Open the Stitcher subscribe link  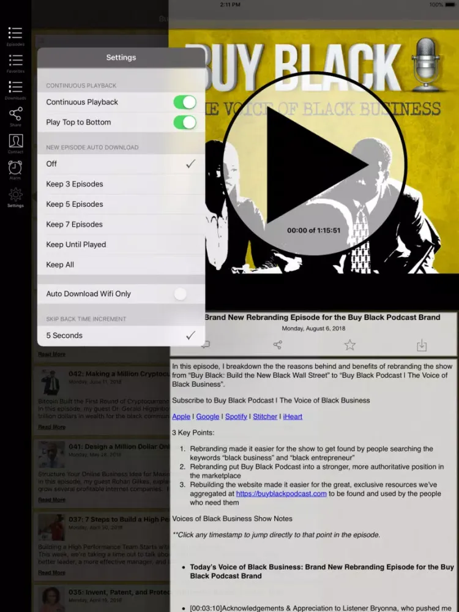coord(265,416)
